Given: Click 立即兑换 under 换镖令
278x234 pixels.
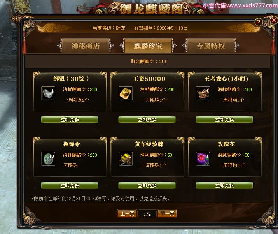Looking at the screenshot, I should tap(70, 185).
